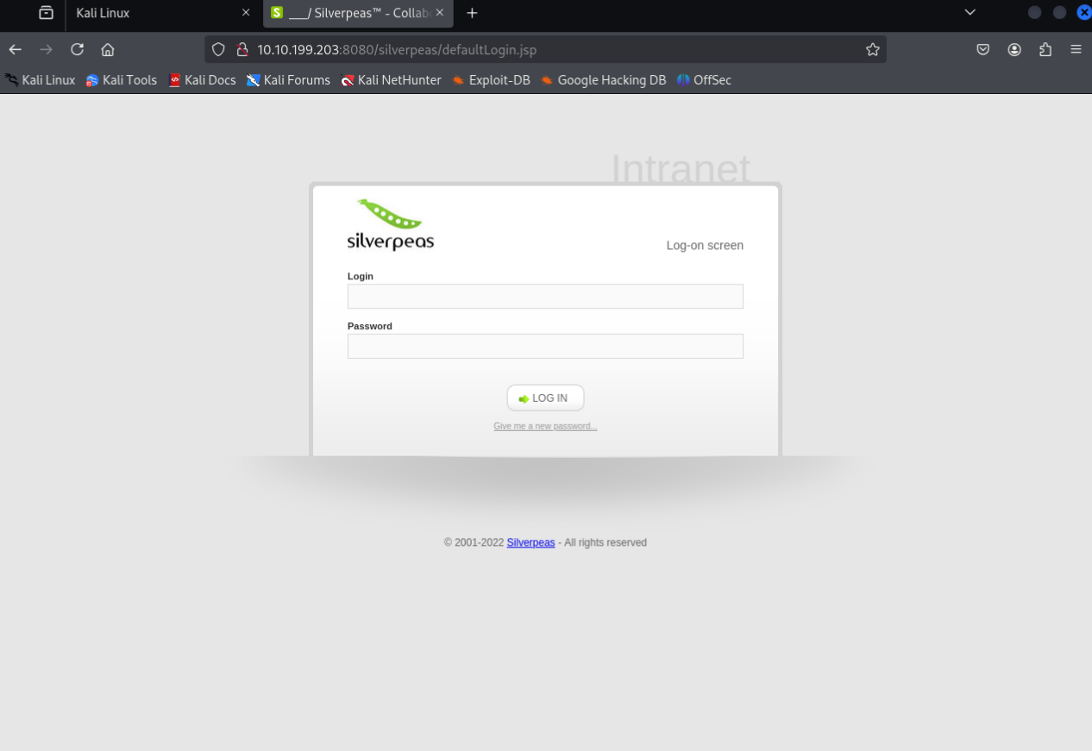Open the Kali Tools bookmark

pyautogui.click(x=121, y=80)
